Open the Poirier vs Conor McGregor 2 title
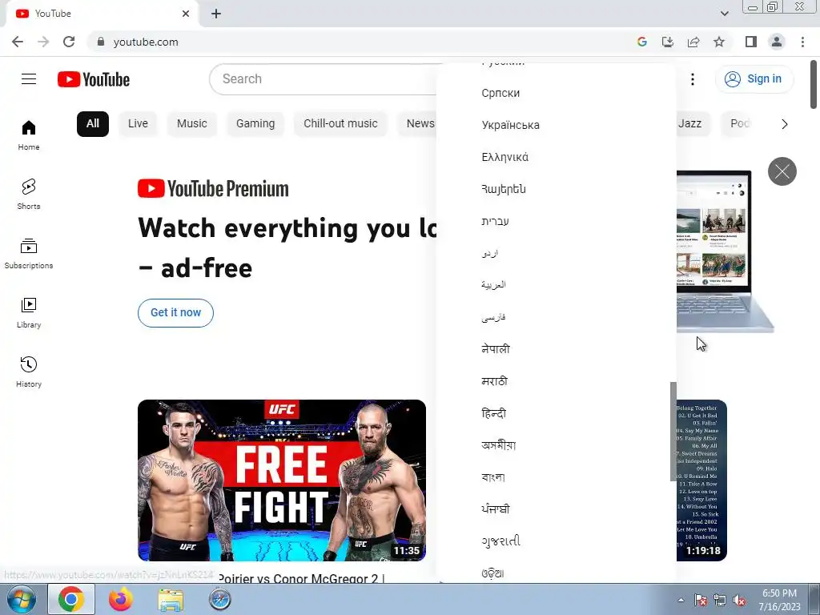 [x=302, y=578]
